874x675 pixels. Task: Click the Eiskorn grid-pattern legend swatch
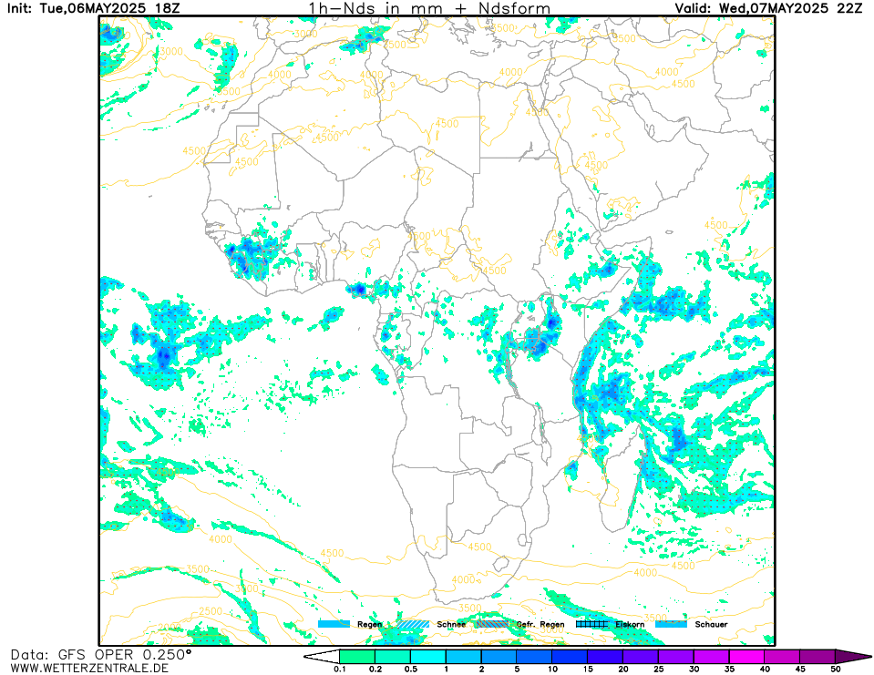591,624
